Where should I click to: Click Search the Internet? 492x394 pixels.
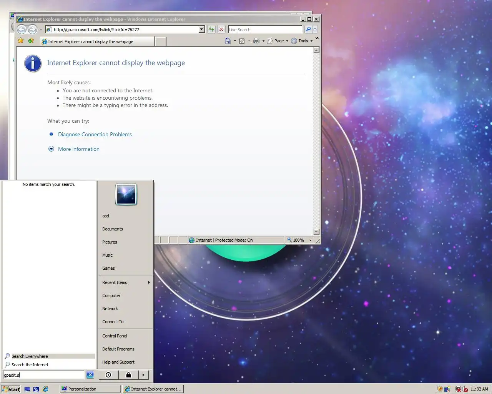[49, 365]
